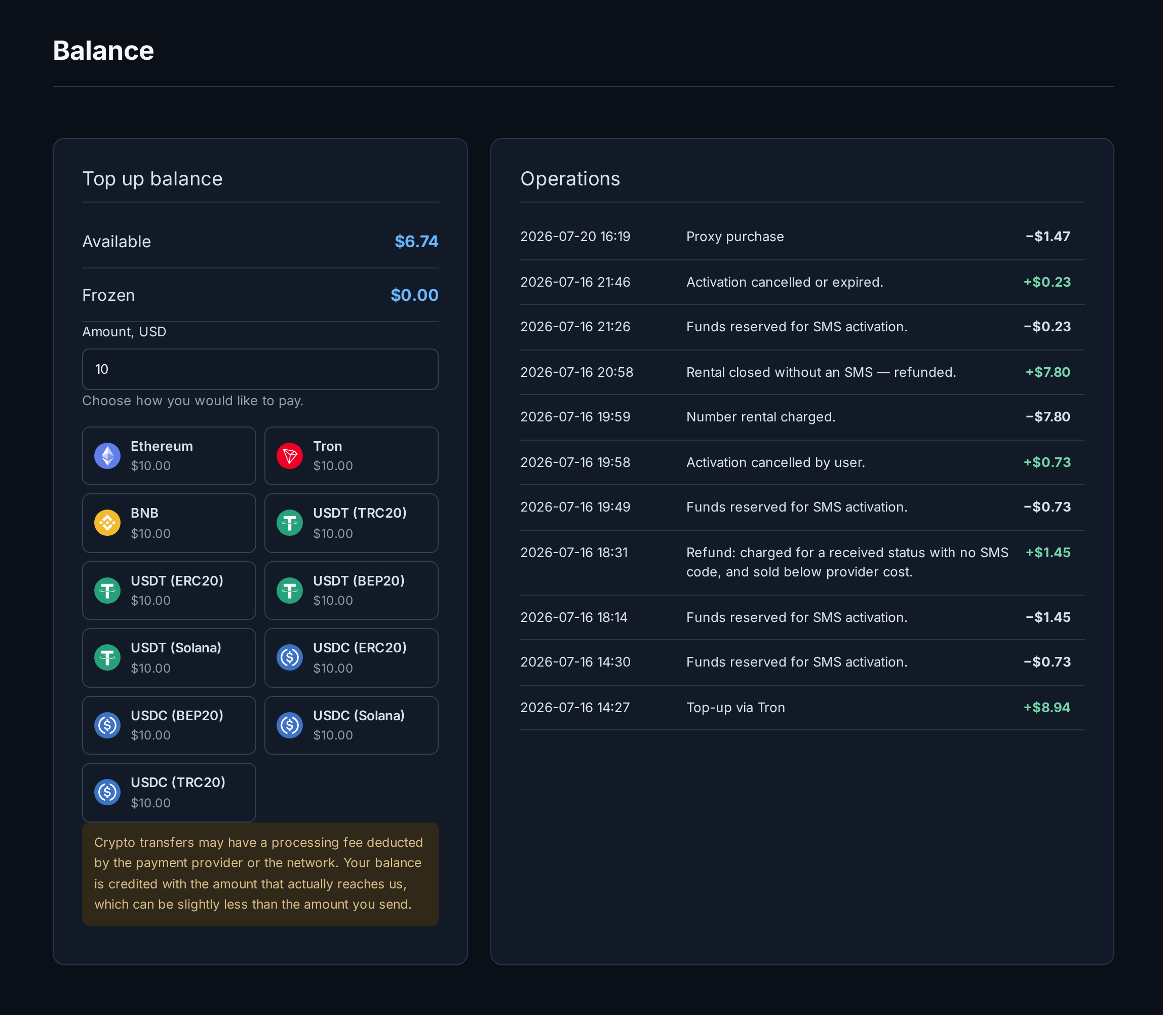This screenshot has height=1015, width=1163.
Task: Select the USDT (Solana) label
Action: tap(176, 648)
